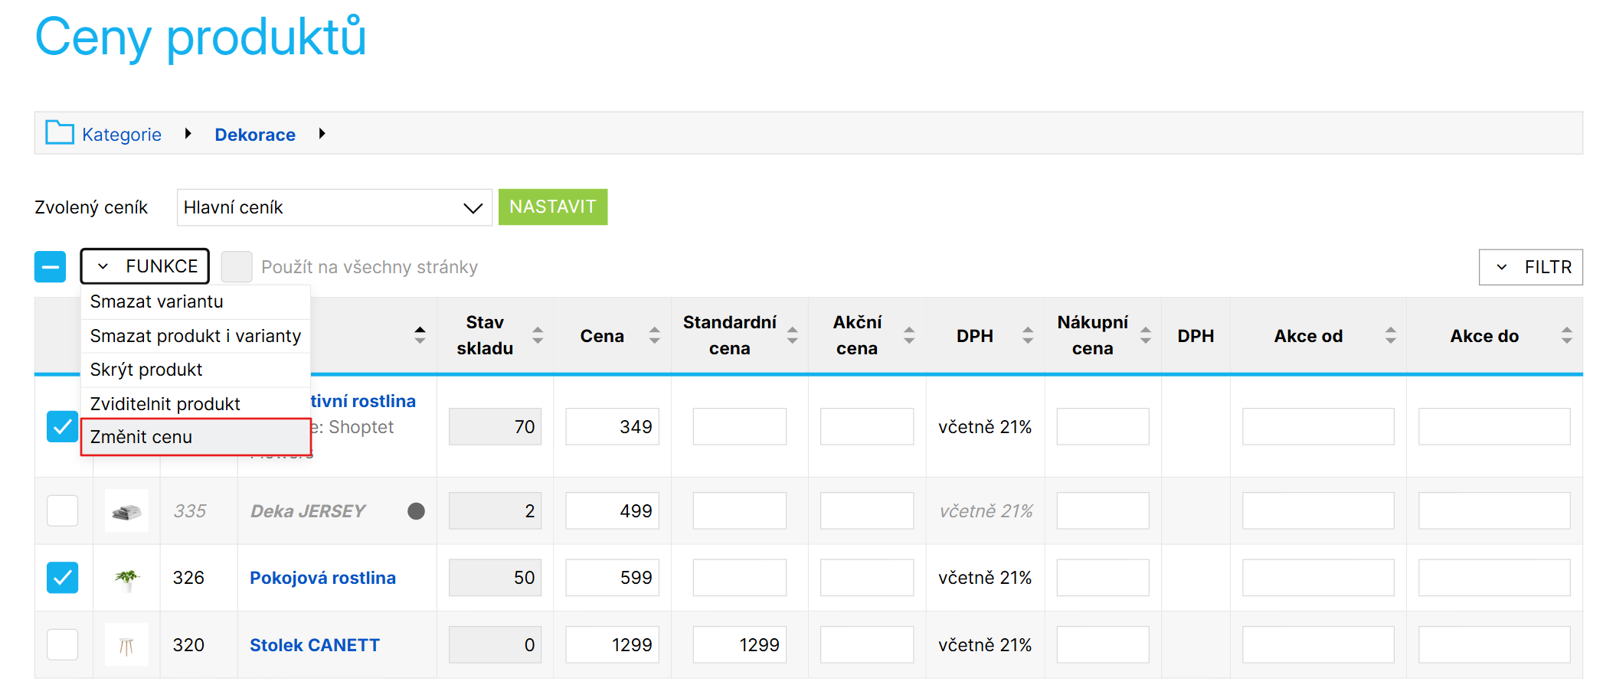Click the Stolek CANETT stock field
The height and width of the screenshot is (691, 1616).
[x=496, y=644]
